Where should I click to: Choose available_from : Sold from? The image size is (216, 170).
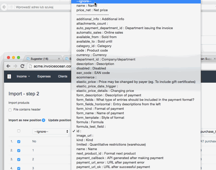[136, 37]
